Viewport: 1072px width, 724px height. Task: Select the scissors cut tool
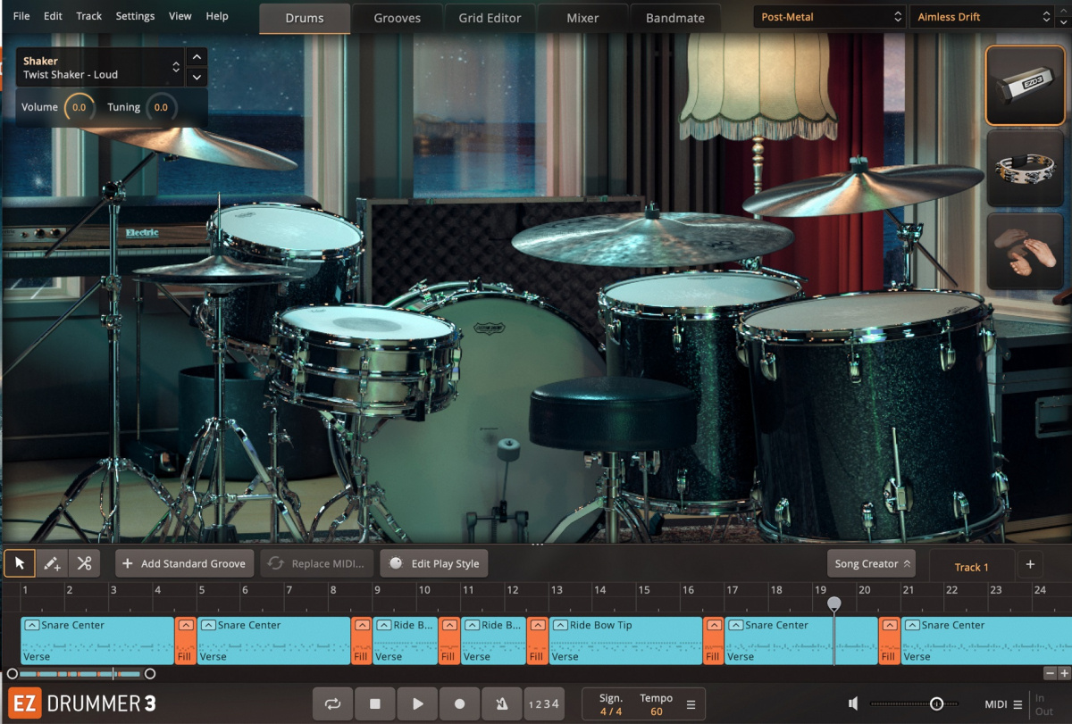(84, 563)
